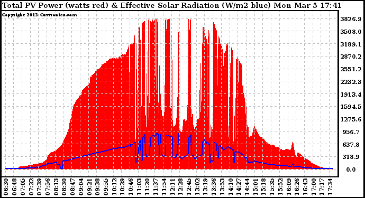Click the 06:48 time label
Screen dimensions: 365x198
tap(14, 187)
